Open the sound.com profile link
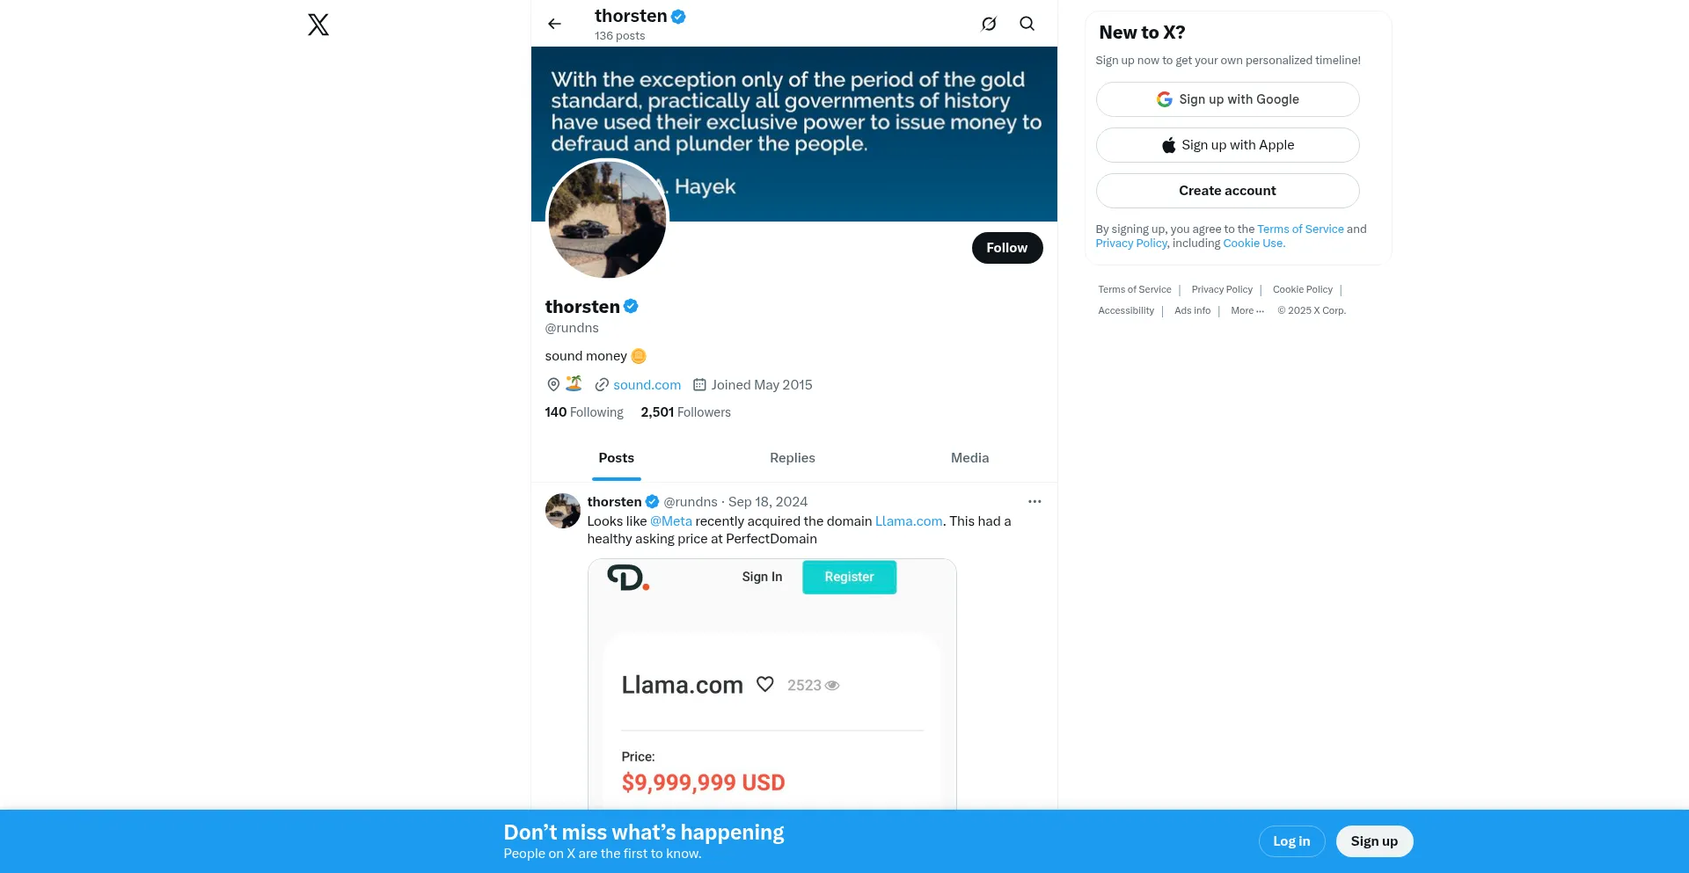Viewport: 1689px width, 873px height. tap(647, 385)
